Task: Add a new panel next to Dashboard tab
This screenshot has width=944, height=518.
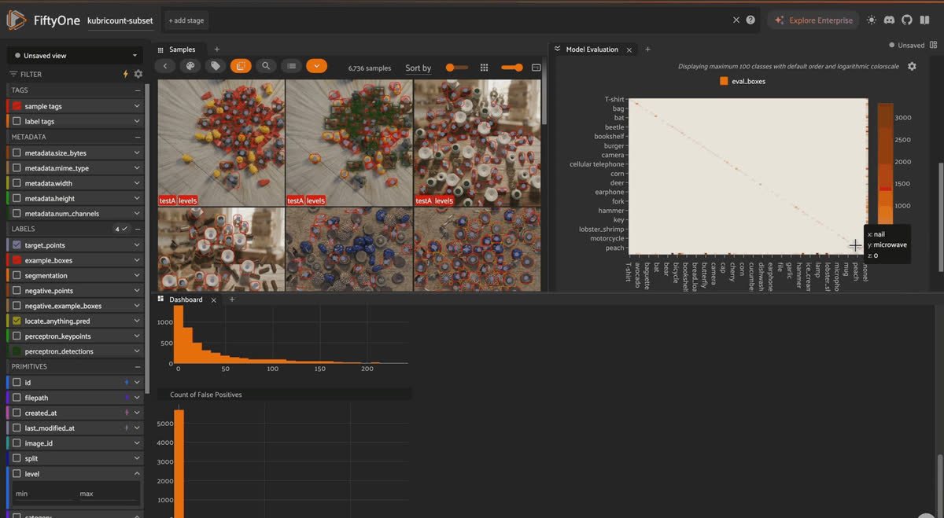Action: [x=231, y=299]
